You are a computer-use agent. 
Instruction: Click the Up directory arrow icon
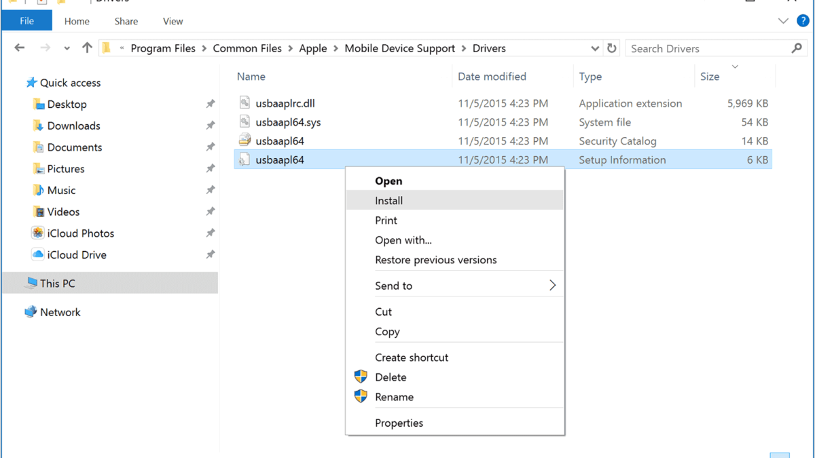point(87,48)
